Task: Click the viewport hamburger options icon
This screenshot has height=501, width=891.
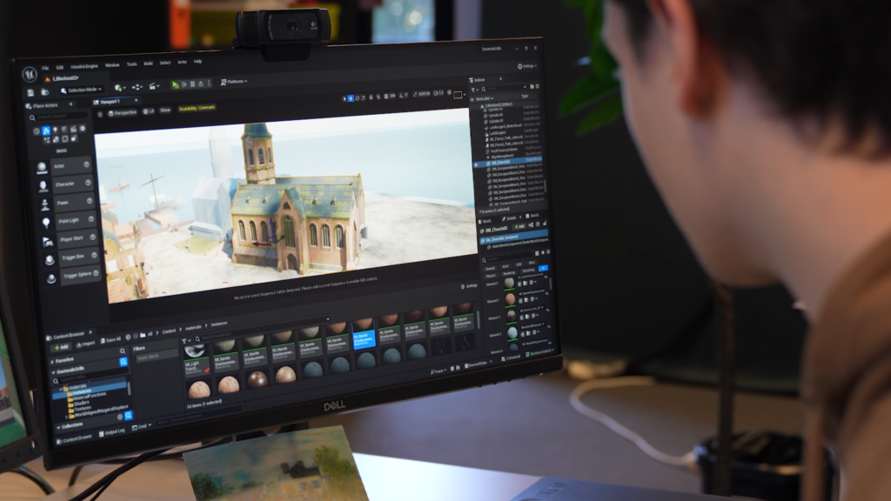Action: (x=100, y=114)
